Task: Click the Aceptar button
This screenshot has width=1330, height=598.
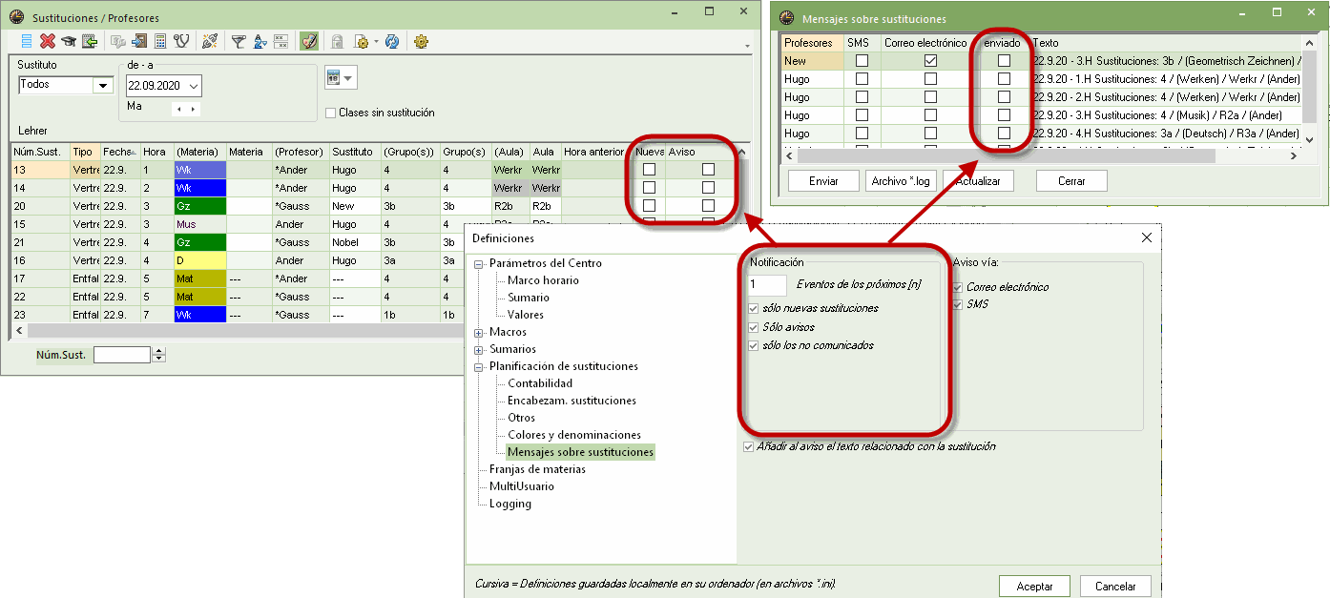Action: pyautogui.click(x=1034, y=587)
